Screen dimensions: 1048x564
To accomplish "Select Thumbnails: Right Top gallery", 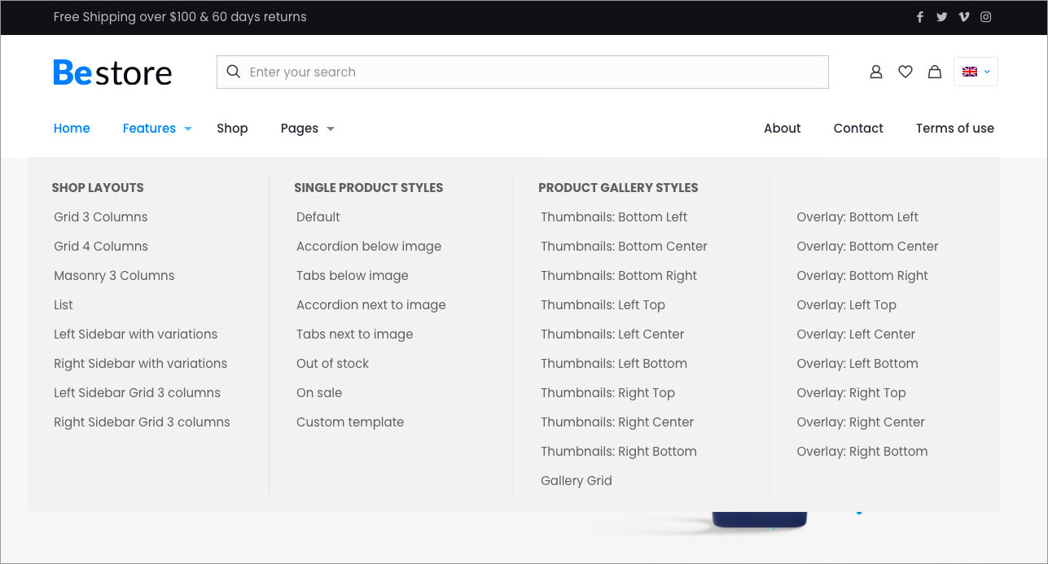I will (608, 392).
